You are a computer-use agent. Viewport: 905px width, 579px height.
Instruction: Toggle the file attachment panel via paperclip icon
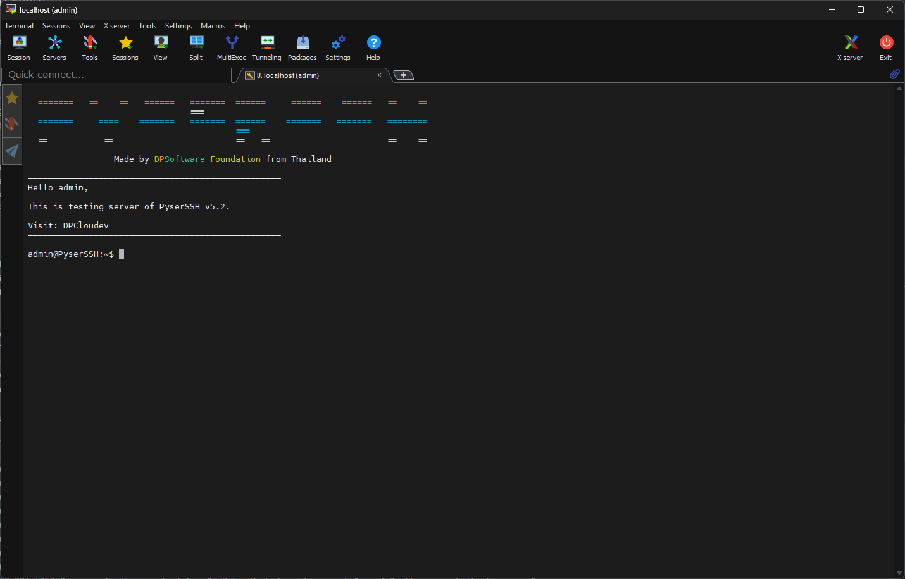[x=894, y=74]
